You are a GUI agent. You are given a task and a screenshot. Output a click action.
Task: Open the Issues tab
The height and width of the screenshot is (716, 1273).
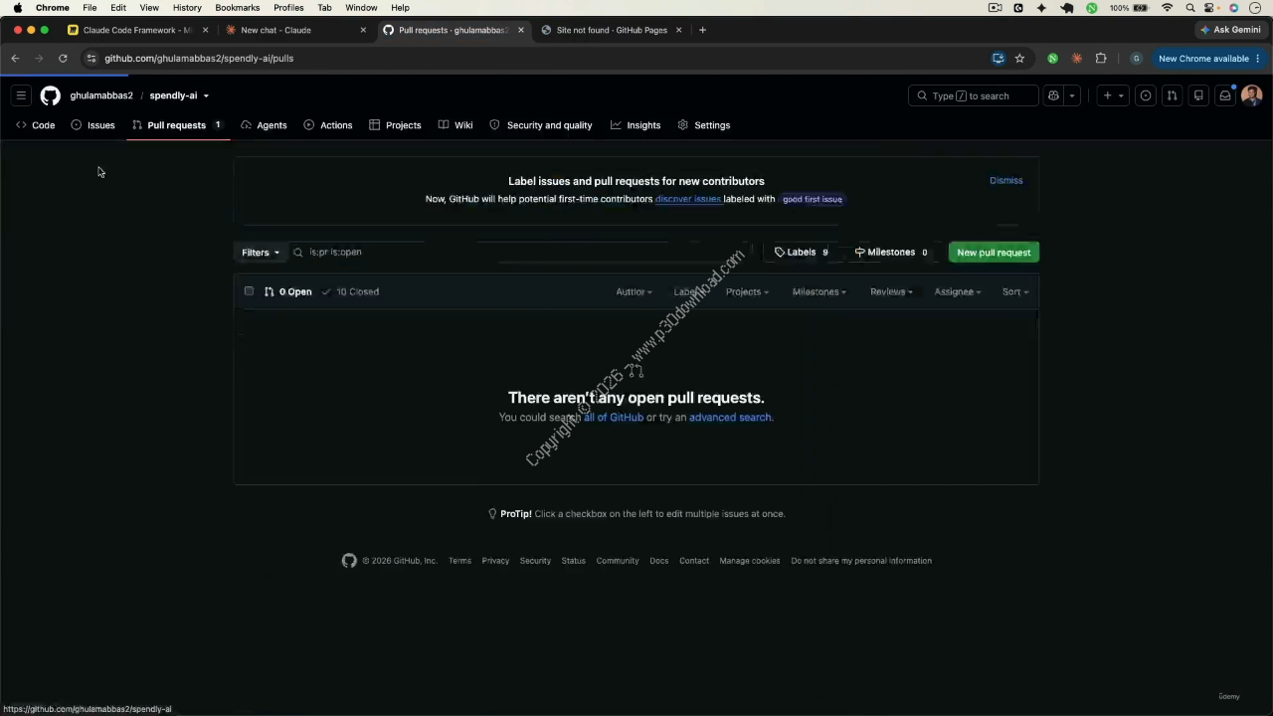92,125
